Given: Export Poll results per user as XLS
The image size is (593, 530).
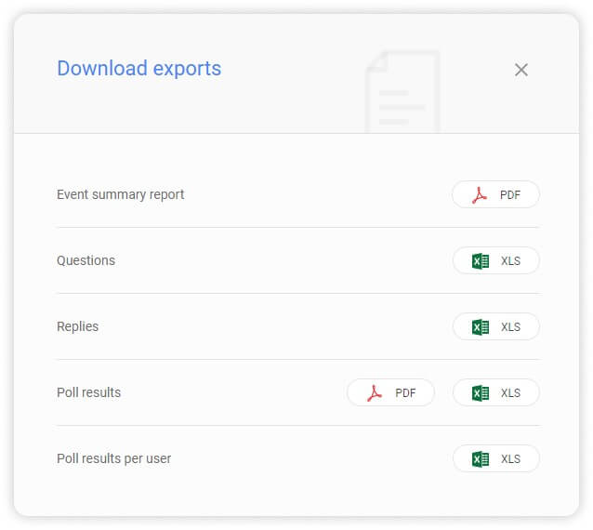Looking at the screenshot, I should point(495,459).
